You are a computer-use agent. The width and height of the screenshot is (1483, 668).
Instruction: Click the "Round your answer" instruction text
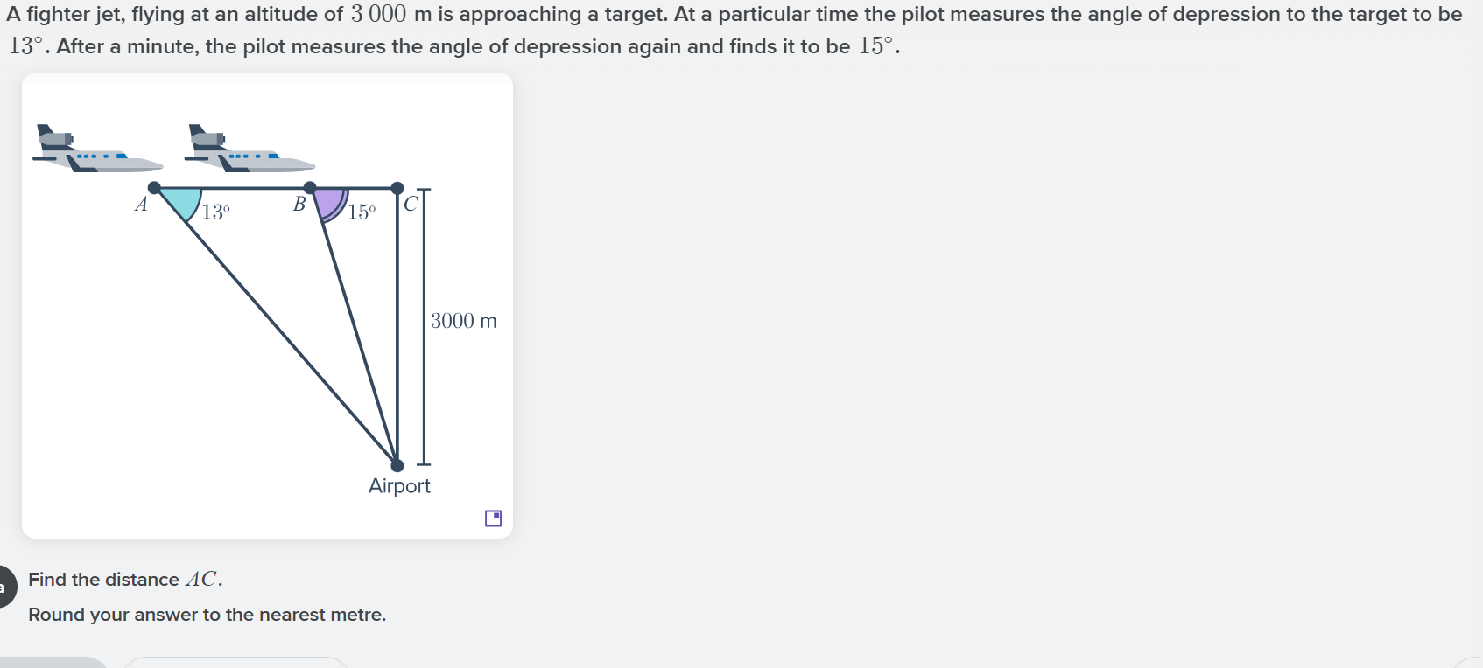[207, 615]
